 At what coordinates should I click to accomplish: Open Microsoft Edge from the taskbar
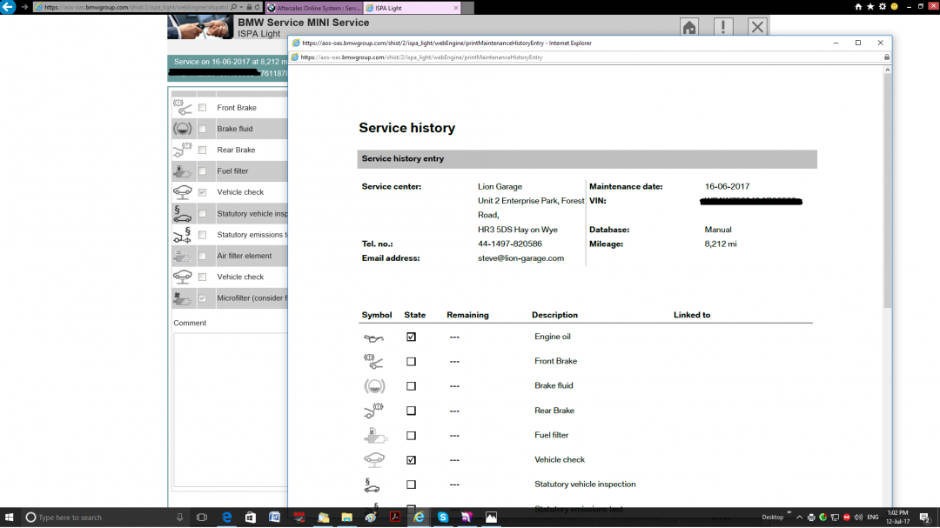(226, 518)
